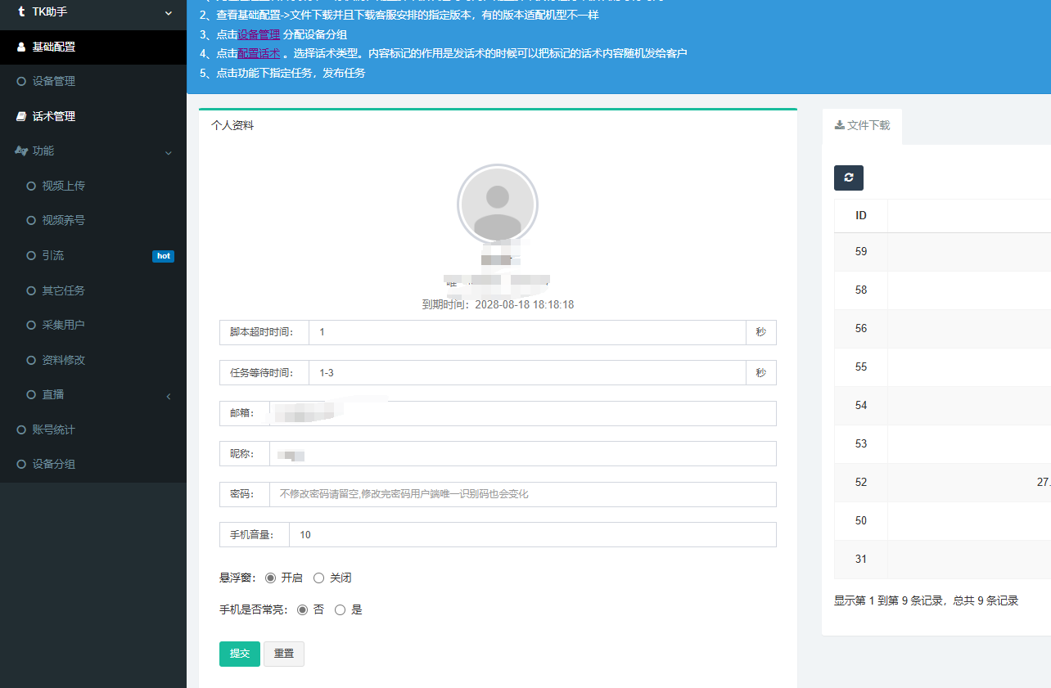Follow the 设备管理 link in instructions
This screenshot has height=688, width=1051.
coord(259,34)
